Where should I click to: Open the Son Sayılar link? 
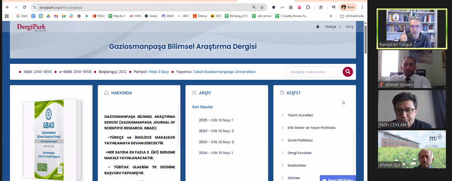[x=203, y=107]
